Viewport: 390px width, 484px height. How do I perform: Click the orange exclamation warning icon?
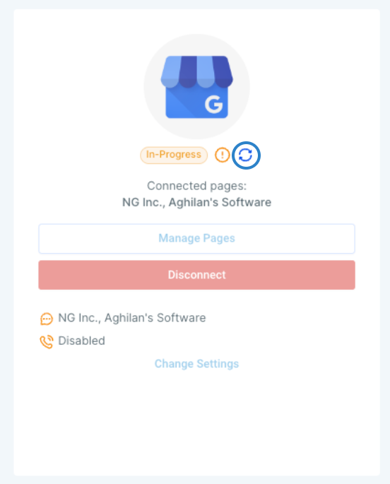[222, 155]
